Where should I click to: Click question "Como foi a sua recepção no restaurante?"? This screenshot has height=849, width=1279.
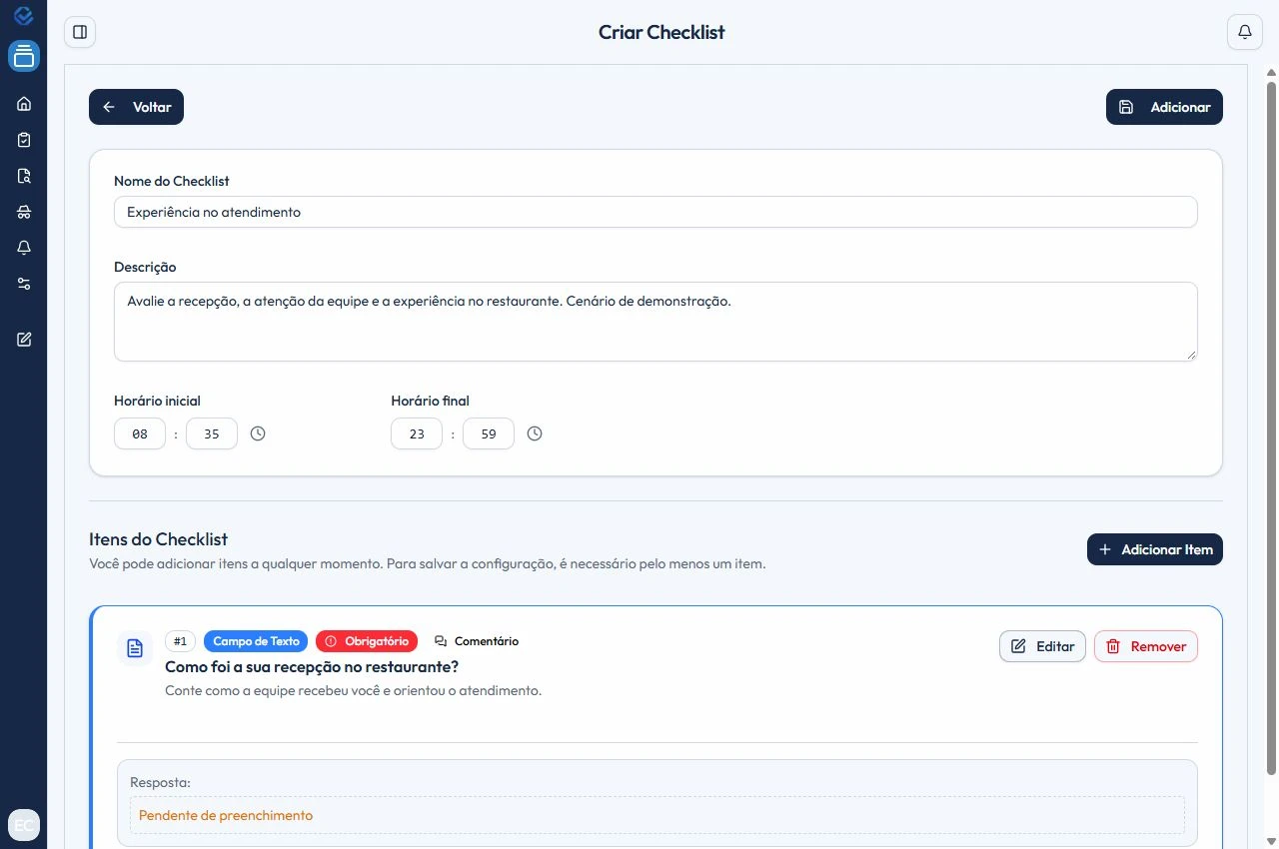click(312, 666)
